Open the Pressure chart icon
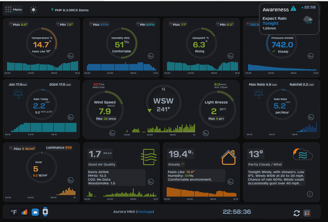Viewport: 328px width, 222px height. pos(310,56)
